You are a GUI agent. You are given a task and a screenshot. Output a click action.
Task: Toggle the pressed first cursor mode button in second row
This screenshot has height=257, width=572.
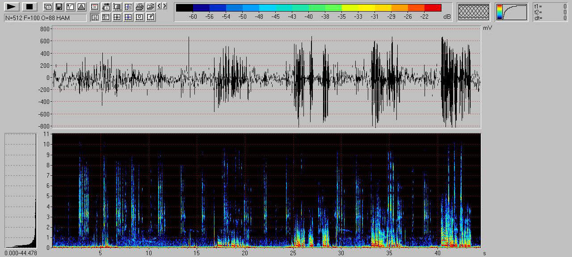95,17
